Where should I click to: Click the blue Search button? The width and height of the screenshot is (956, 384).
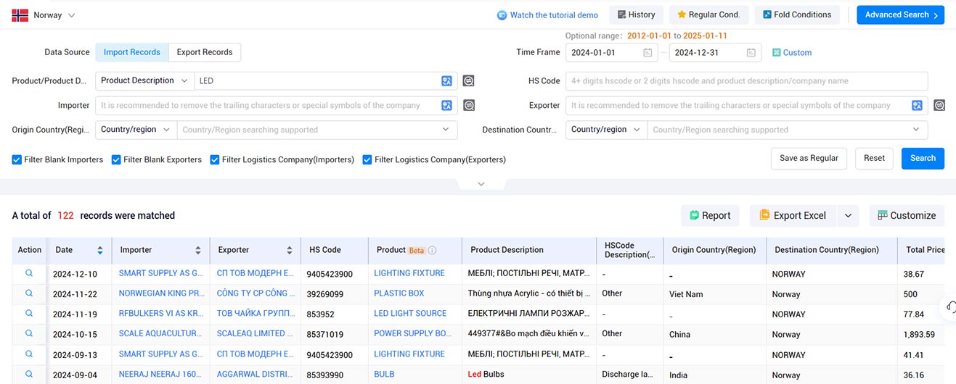point(923,158)
